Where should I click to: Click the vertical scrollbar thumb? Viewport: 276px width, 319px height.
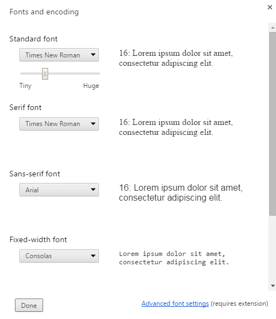[x=273, y=124]
